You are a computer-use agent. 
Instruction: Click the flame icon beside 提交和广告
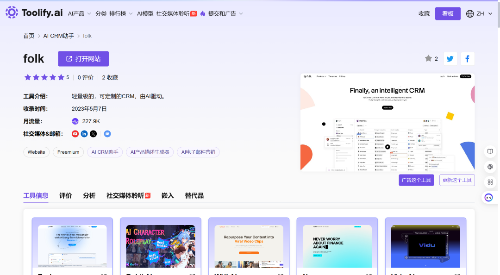pos(202,13)
